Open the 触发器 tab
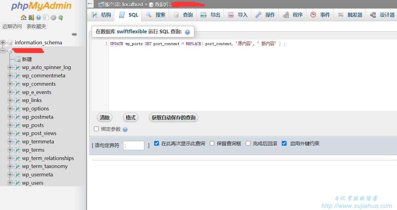397x210 pixels. [x=350, y=15]
